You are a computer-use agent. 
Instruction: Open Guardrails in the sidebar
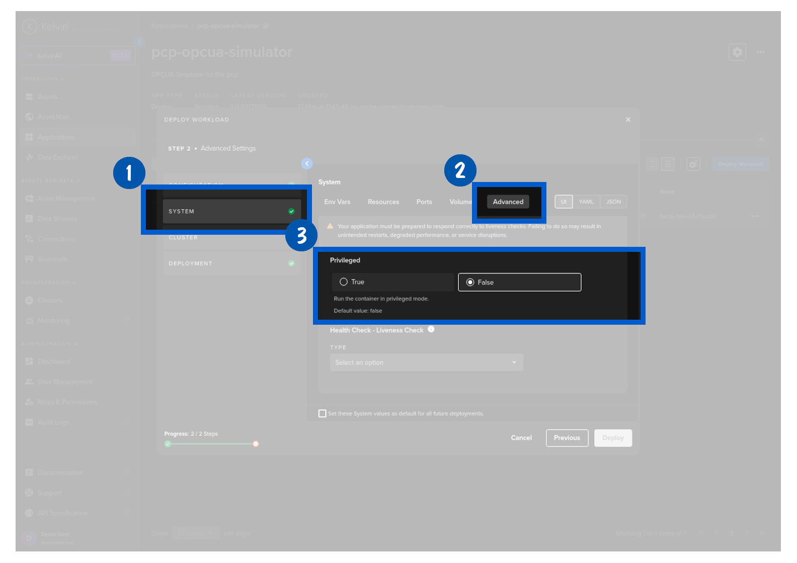point(52,259)
